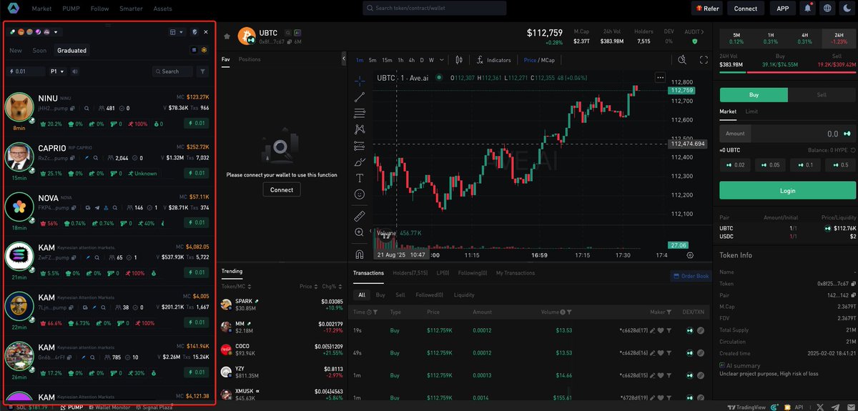Click the Refer button
The image size is (858, 411).
(706, 9)
